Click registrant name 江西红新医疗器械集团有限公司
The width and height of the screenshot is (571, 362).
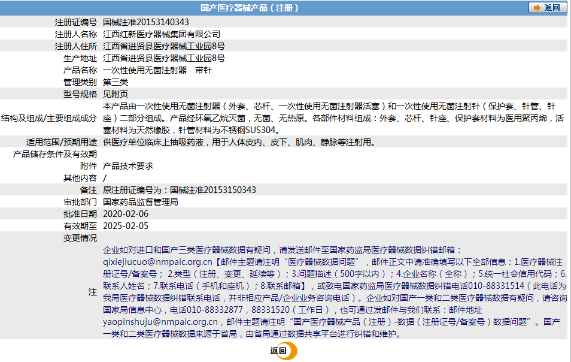pyautogui.click(x=162, y=34)
